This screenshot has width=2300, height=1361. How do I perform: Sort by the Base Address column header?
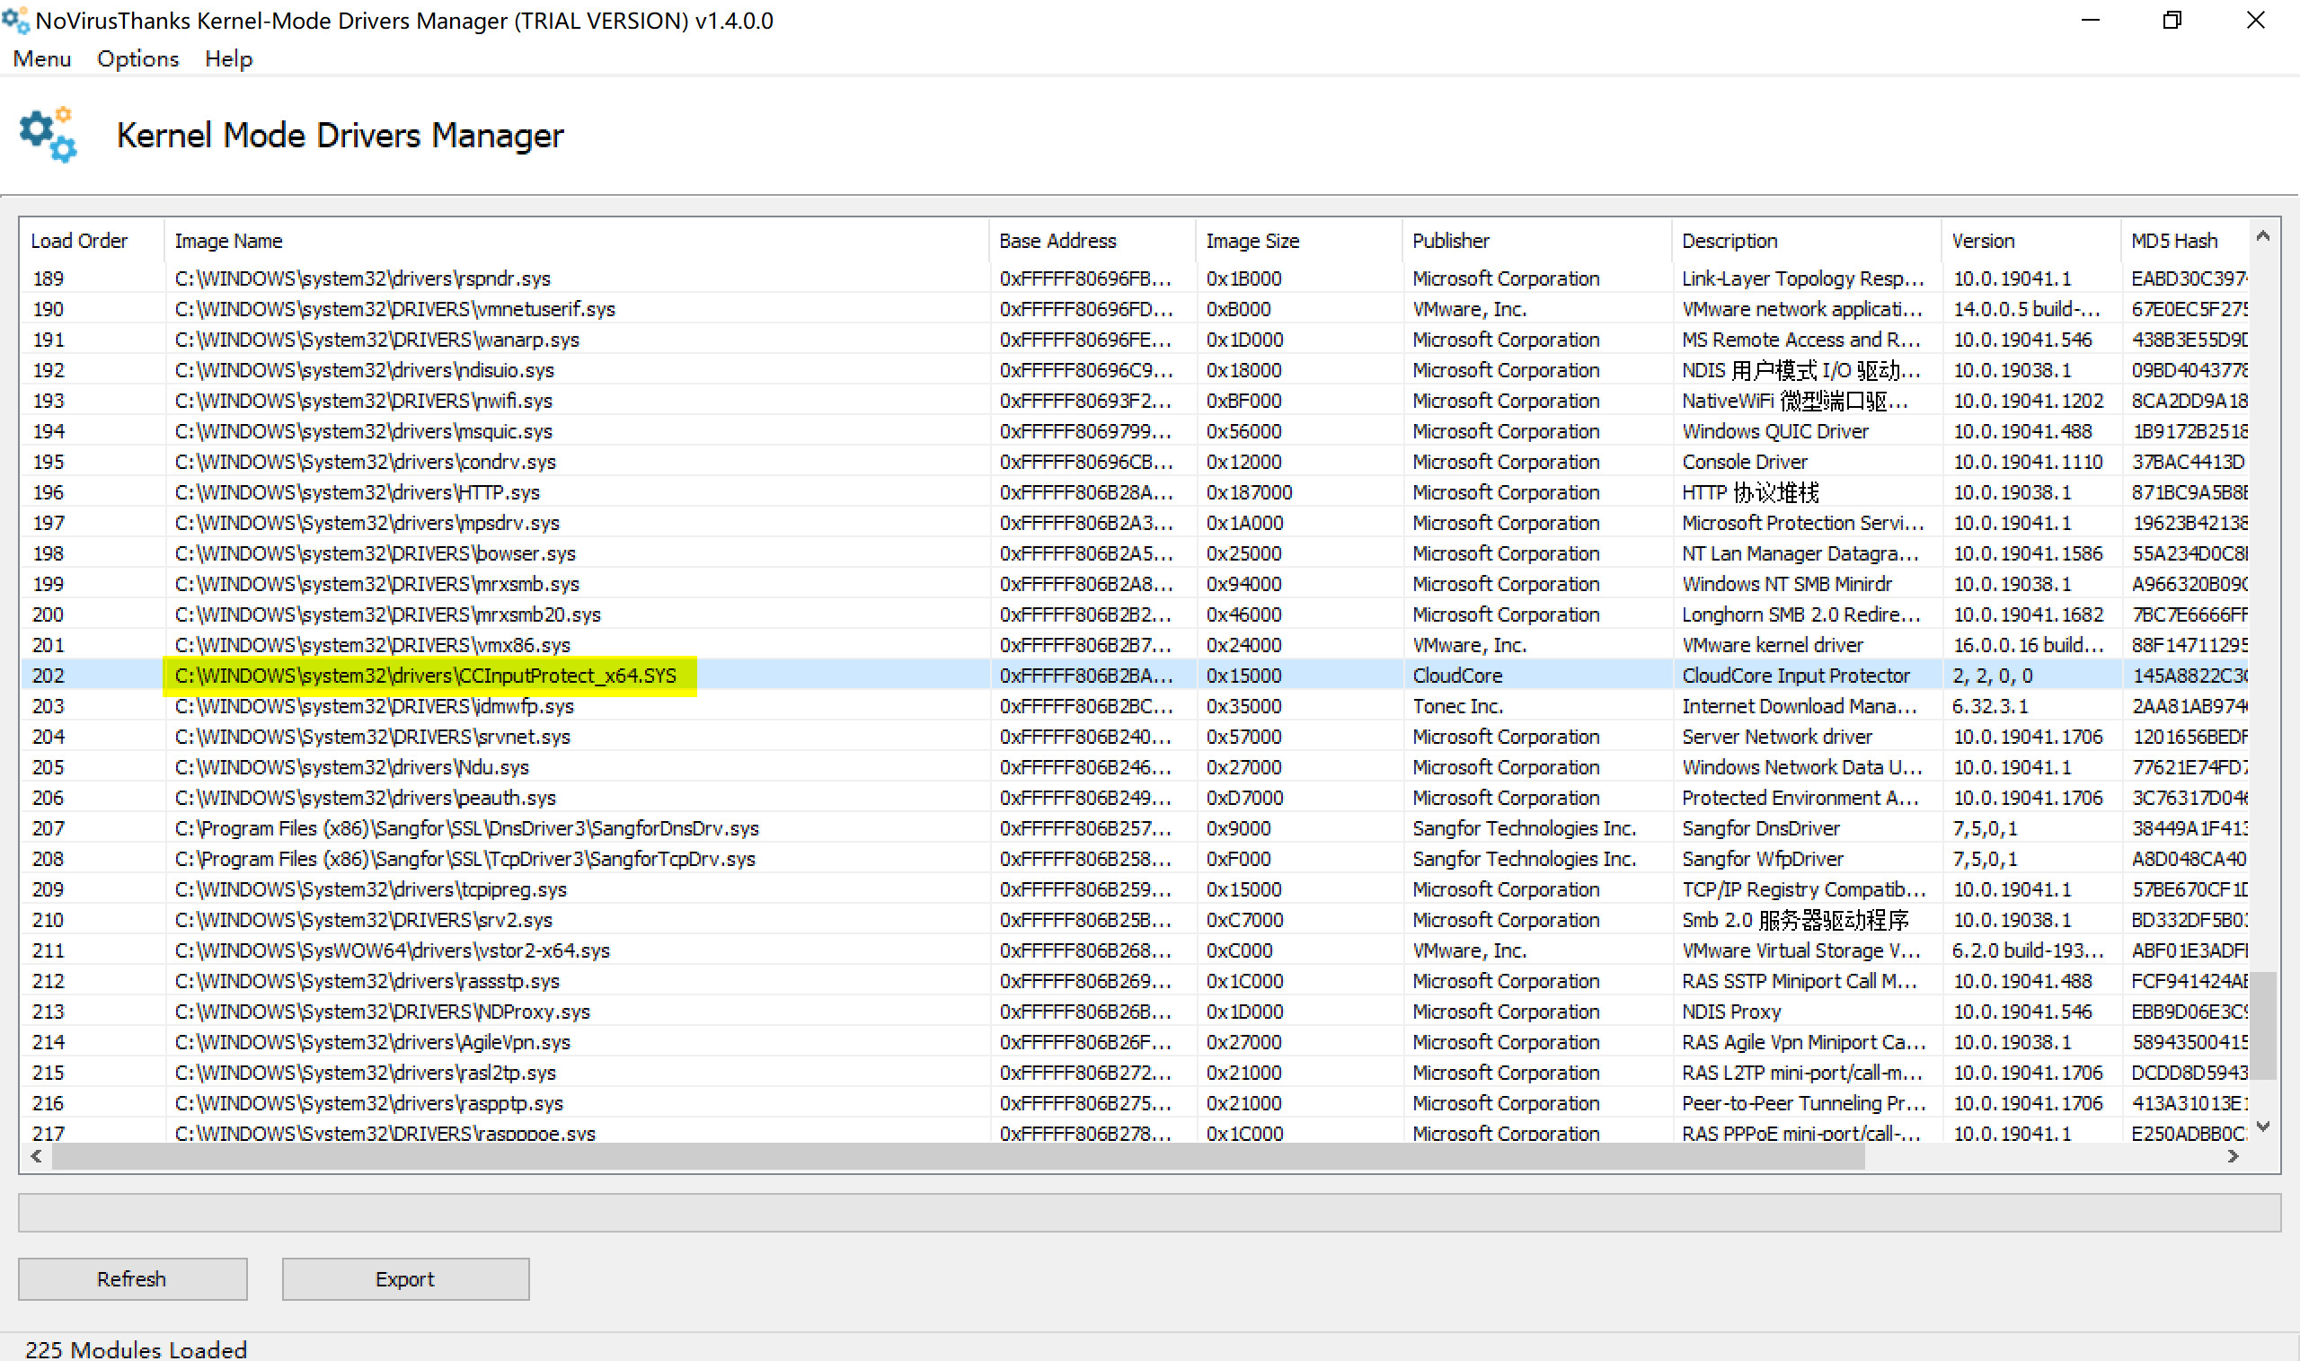tap(1092, 240)
